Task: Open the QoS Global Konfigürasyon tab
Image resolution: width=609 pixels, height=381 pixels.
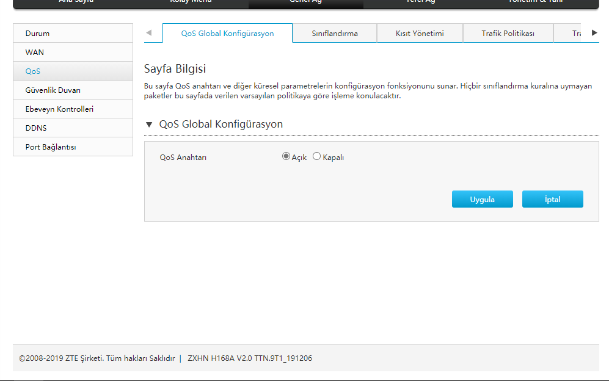Action: coord(227,34)
